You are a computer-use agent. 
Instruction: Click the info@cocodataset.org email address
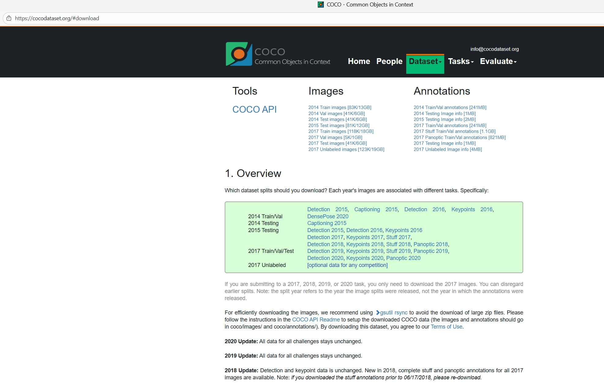[x=494, y=49]
